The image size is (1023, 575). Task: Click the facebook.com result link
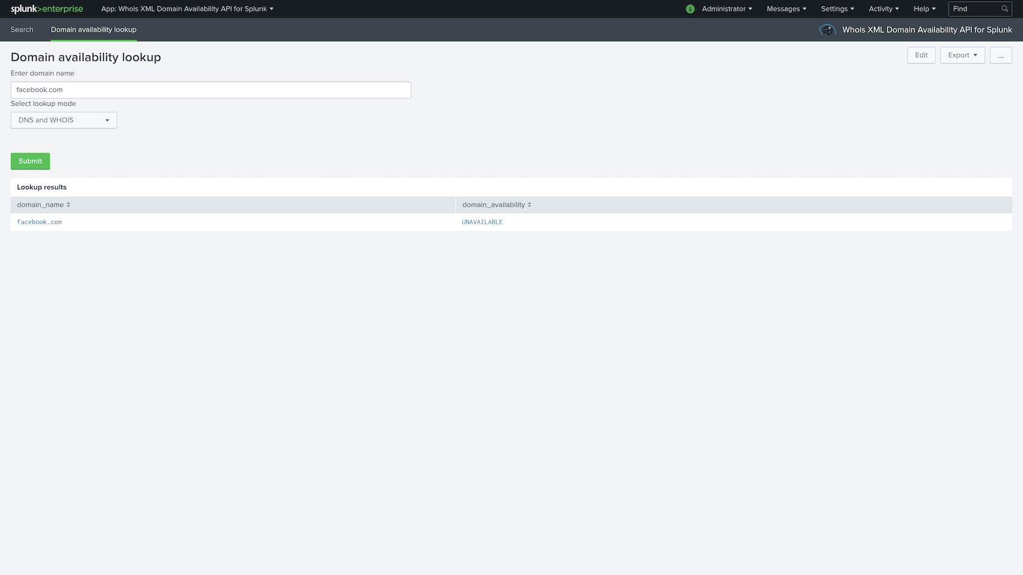40,223
